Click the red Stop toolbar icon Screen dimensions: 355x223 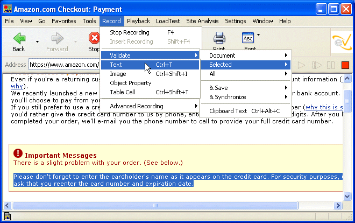pos(94,38)
